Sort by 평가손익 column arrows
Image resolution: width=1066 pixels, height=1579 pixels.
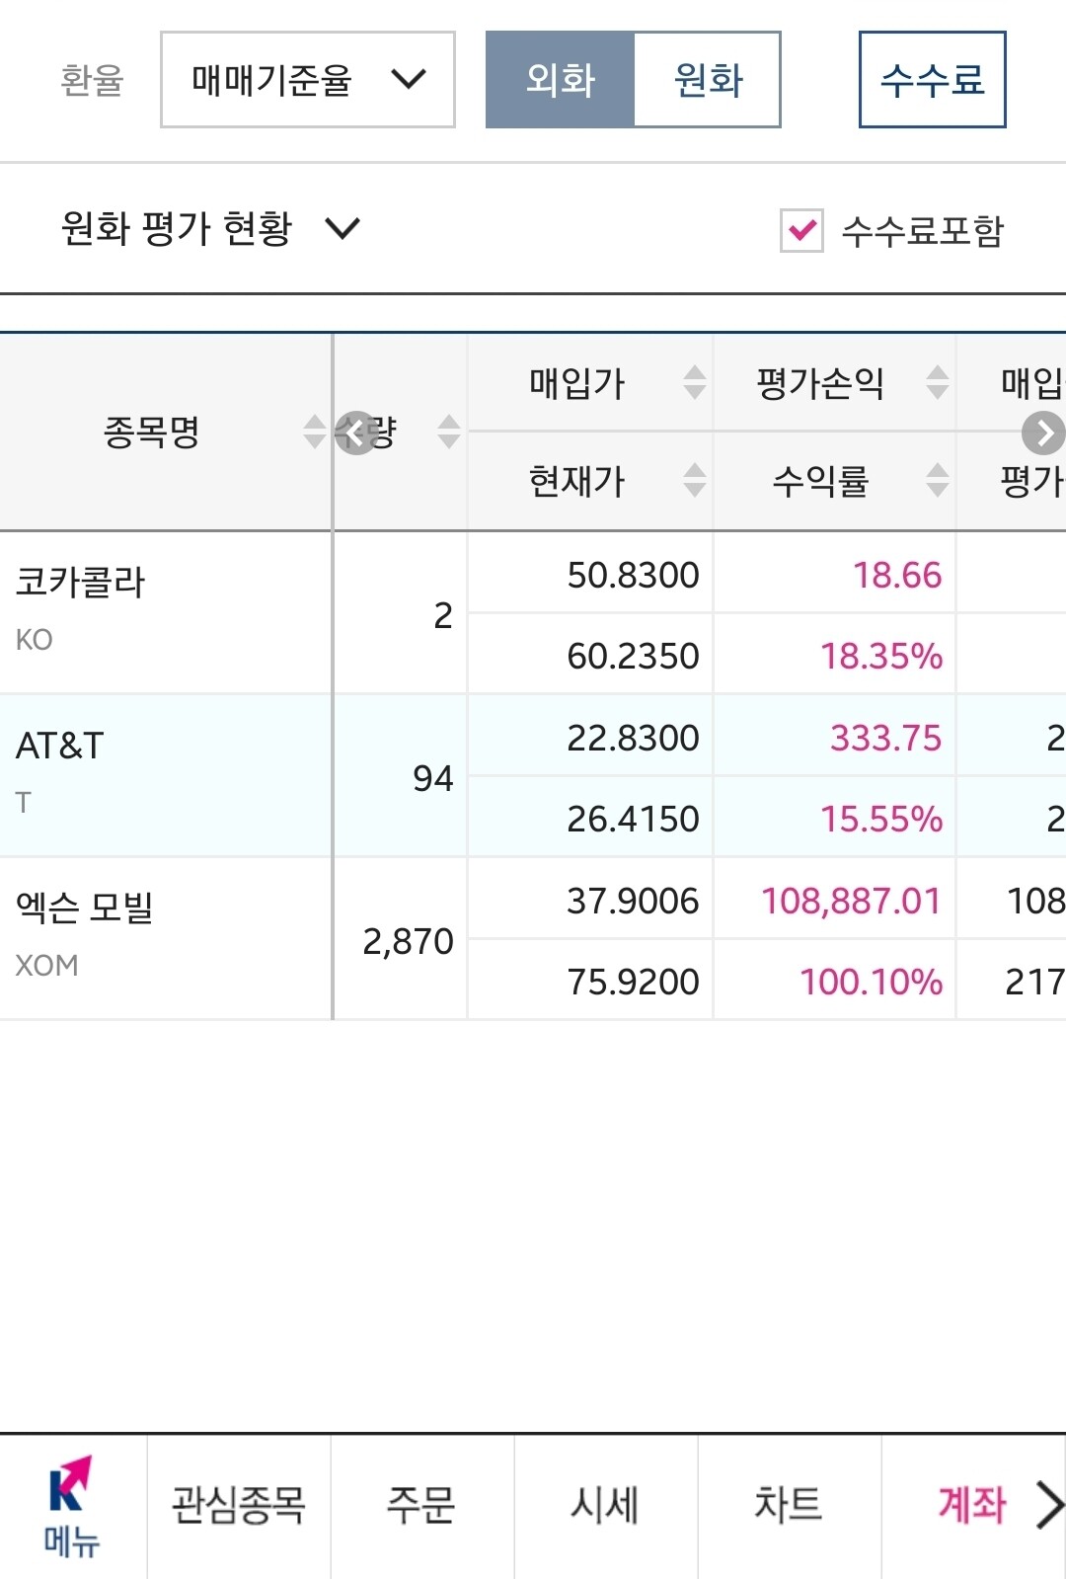[938, 382]
